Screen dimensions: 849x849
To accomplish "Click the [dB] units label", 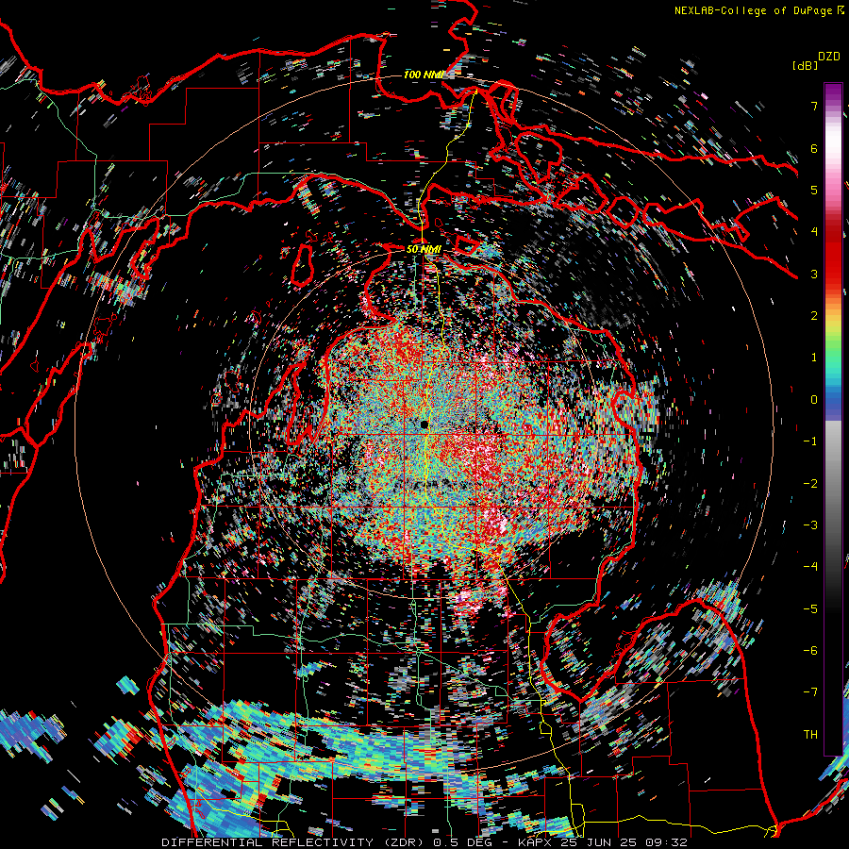I will [x=805, y=65].
